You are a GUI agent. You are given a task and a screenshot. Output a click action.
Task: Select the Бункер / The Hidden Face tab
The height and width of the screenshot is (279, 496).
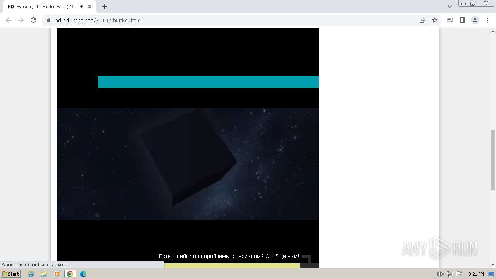click(x=50, y=7)
